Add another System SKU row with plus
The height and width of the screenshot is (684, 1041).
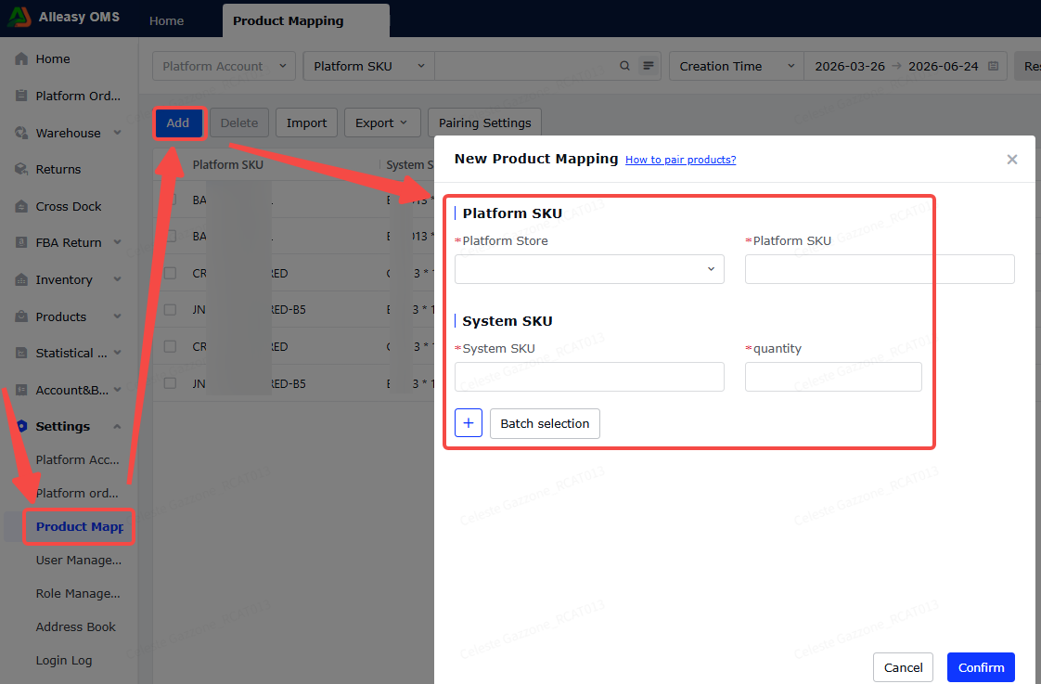click(x=469, y=423)
